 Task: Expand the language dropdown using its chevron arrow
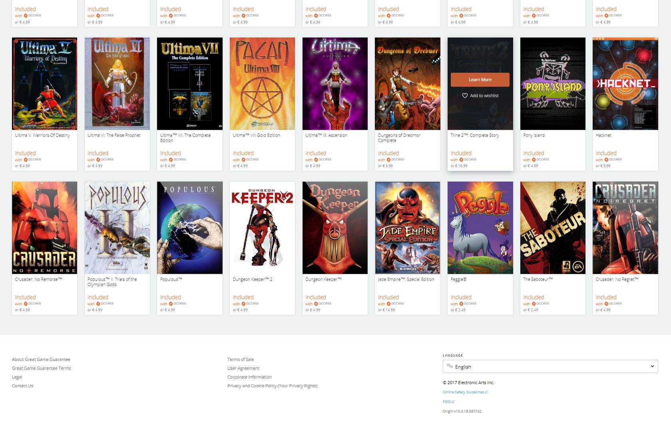click(x=652, y=366)
